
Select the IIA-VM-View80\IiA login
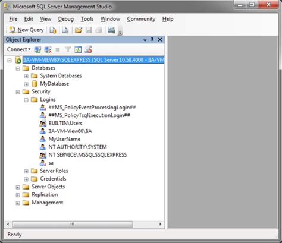click(70, 131)
